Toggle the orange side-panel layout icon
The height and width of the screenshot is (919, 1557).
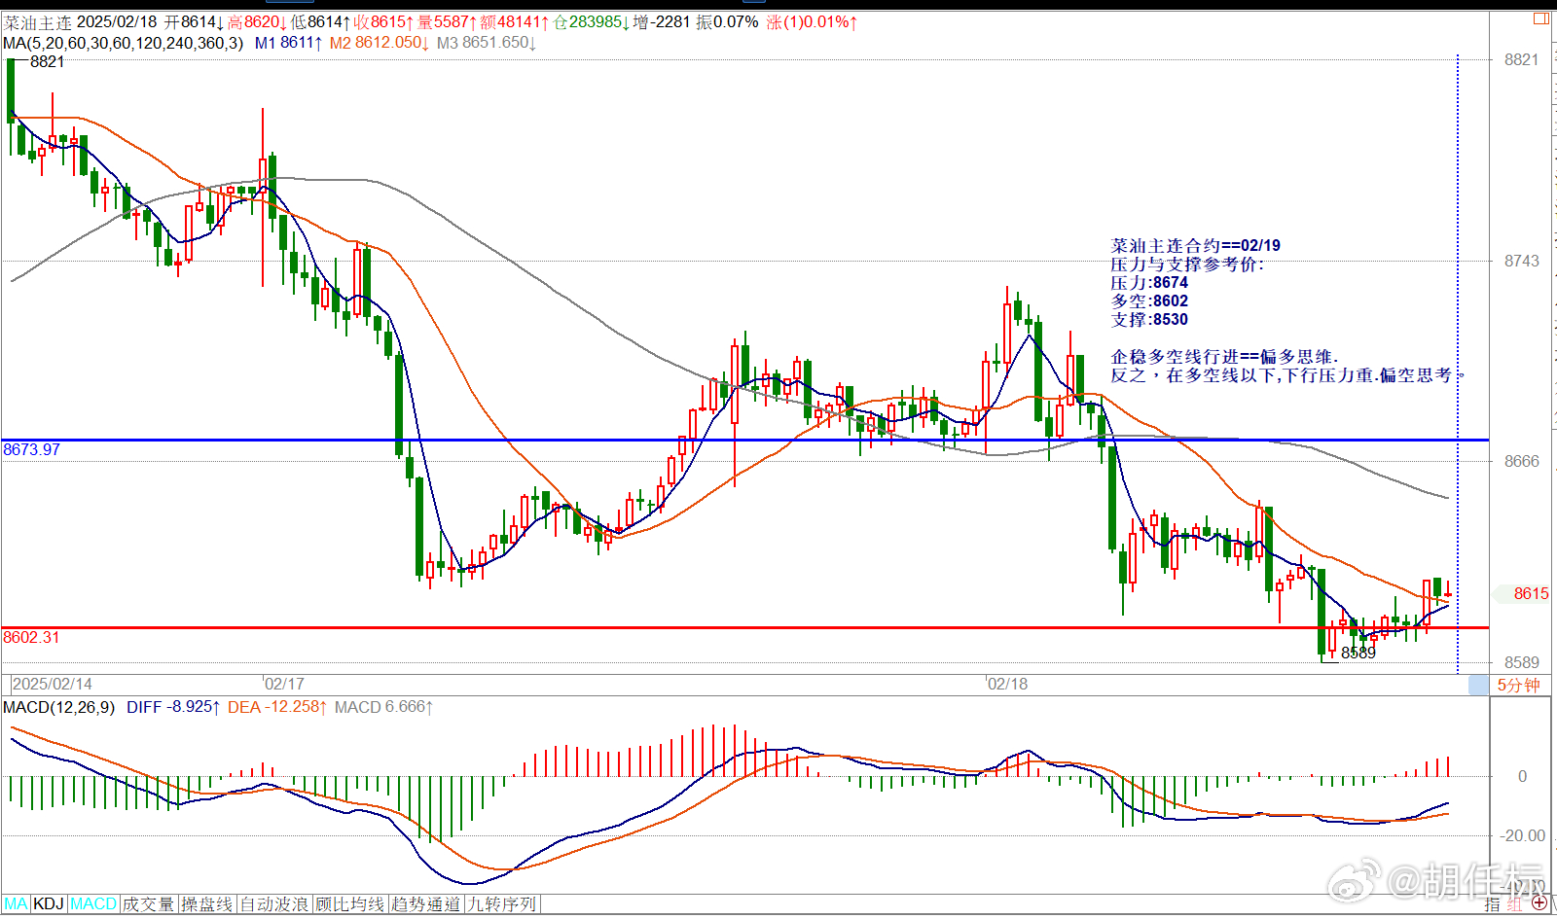click(1541, 18)
